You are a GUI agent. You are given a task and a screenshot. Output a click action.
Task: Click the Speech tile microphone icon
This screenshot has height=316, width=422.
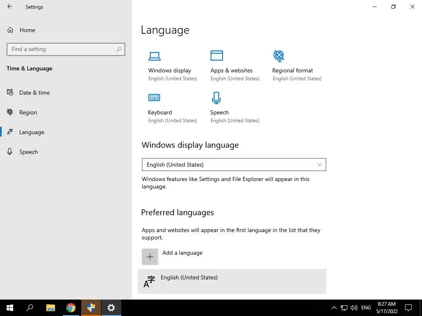pos(216,98)
